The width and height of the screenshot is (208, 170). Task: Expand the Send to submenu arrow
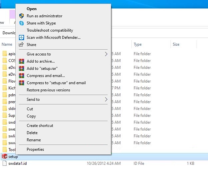106,99
